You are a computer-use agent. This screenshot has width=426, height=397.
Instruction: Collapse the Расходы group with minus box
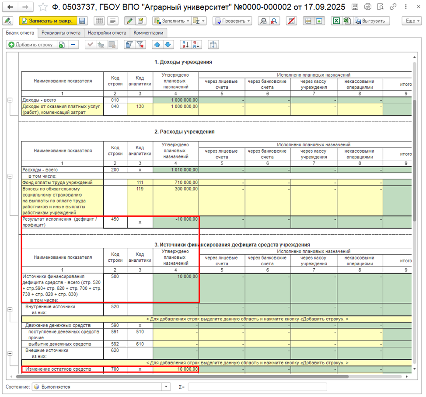click(x=10, y=176)
